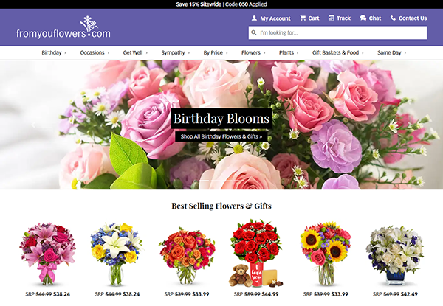443x306 pixels.
Task: Expand the arrow next to Gift Baskets & Food
Action: click(363, 53)
